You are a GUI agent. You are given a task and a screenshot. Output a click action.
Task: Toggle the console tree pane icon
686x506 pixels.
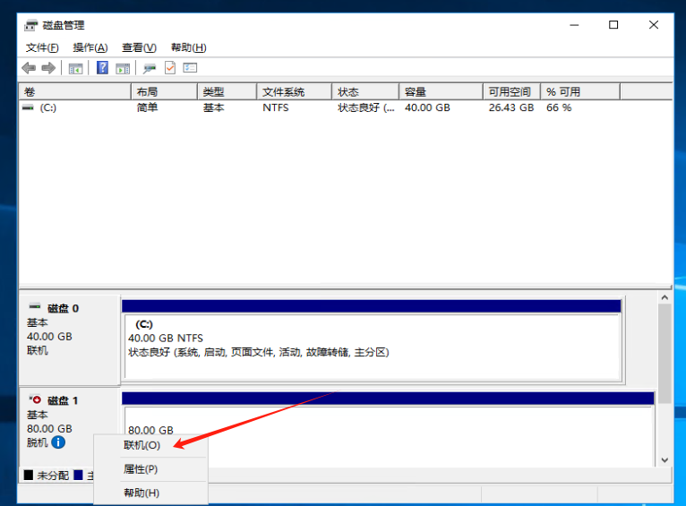pyautogui.click(x=76, y=68)
